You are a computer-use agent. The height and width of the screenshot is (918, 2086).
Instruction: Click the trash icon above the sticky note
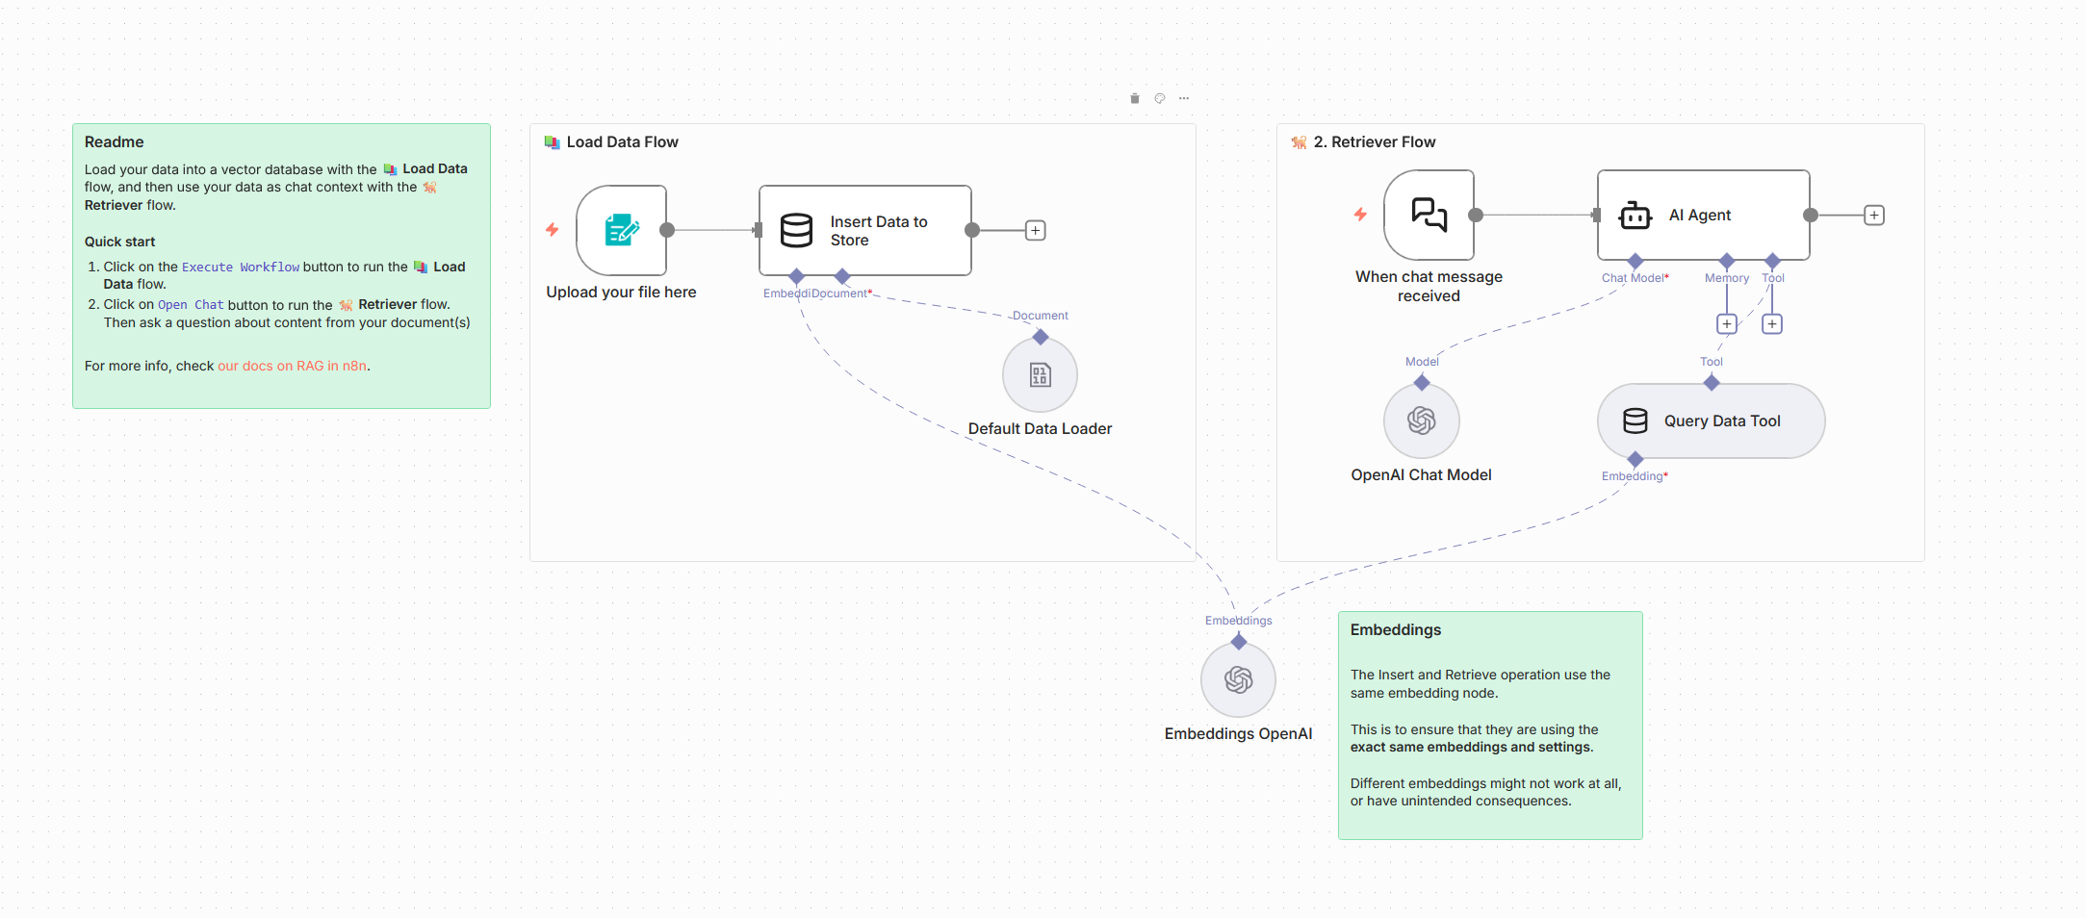(x=1134, y=98)
